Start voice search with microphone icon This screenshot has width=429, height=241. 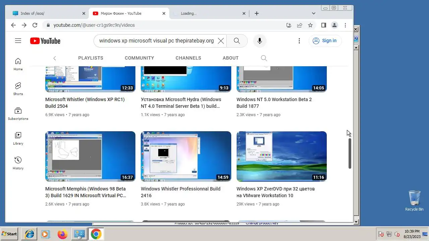[259, 41]
